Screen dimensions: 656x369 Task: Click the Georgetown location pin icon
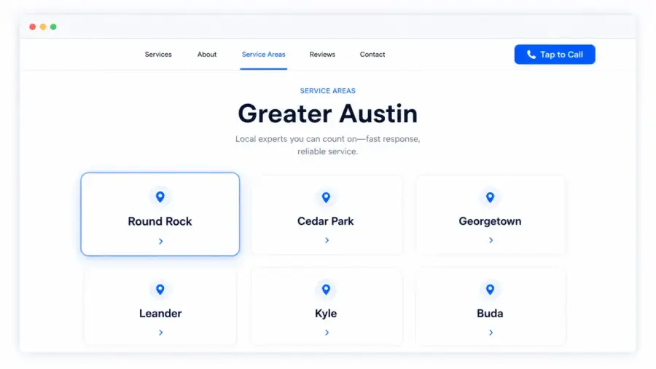coord(490,197)
